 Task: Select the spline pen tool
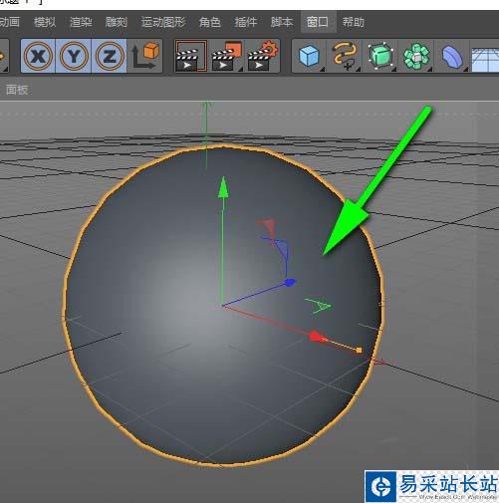coord(345,56)
